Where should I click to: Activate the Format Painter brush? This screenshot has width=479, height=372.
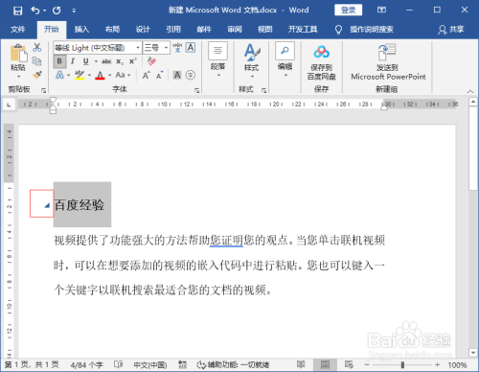pyautogui.click(x=37, y=75)
